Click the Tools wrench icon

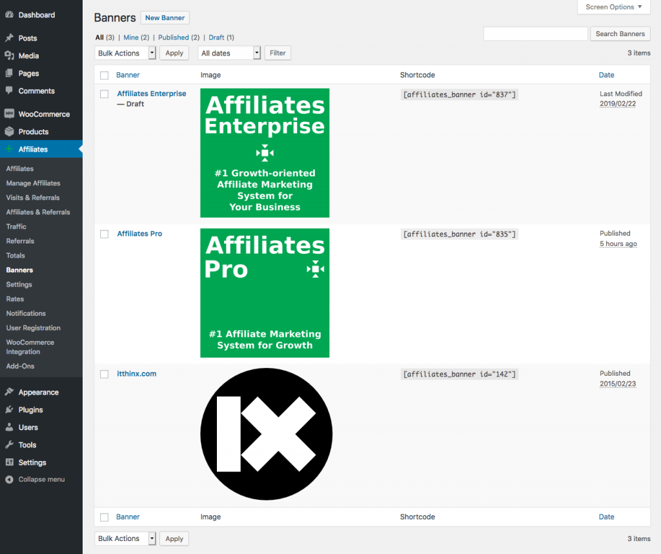9,445
